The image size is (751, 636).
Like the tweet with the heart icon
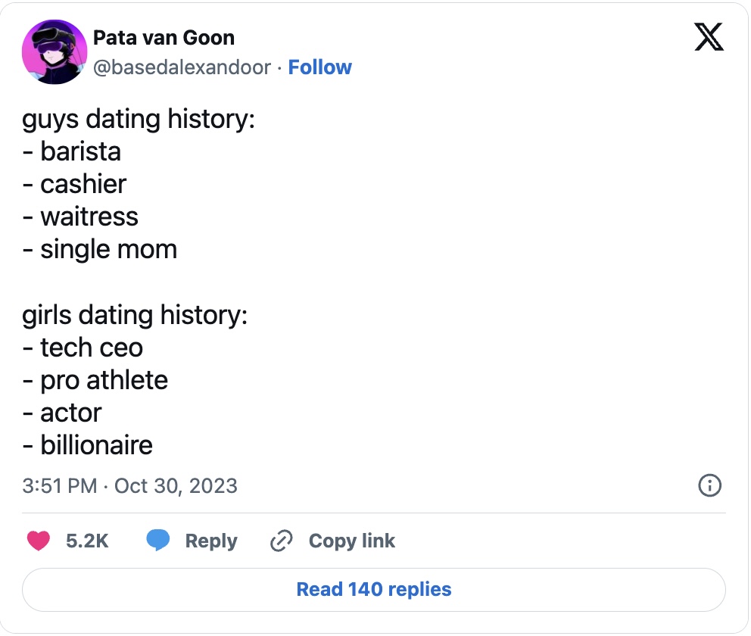click(x=39, y=541)
